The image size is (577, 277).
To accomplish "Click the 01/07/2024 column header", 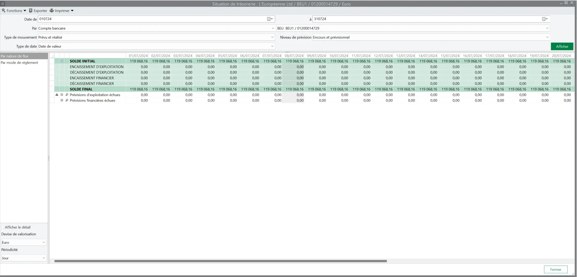I will pyautogui.click(x=138, y=56).
